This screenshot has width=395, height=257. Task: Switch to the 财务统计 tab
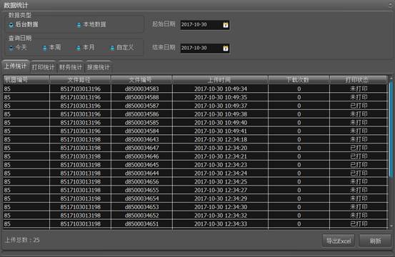click(x=71, y=67)
